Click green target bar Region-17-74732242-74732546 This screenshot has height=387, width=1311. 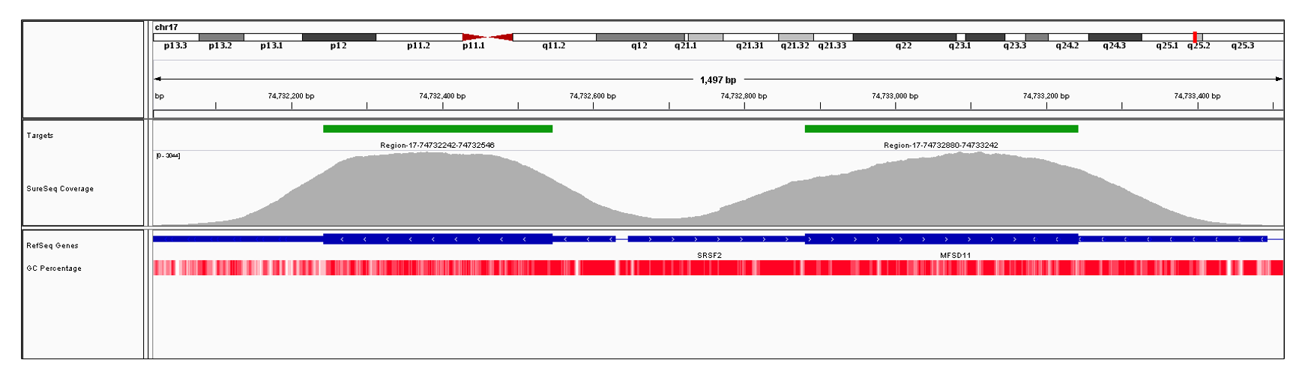(x=438, y=129)
